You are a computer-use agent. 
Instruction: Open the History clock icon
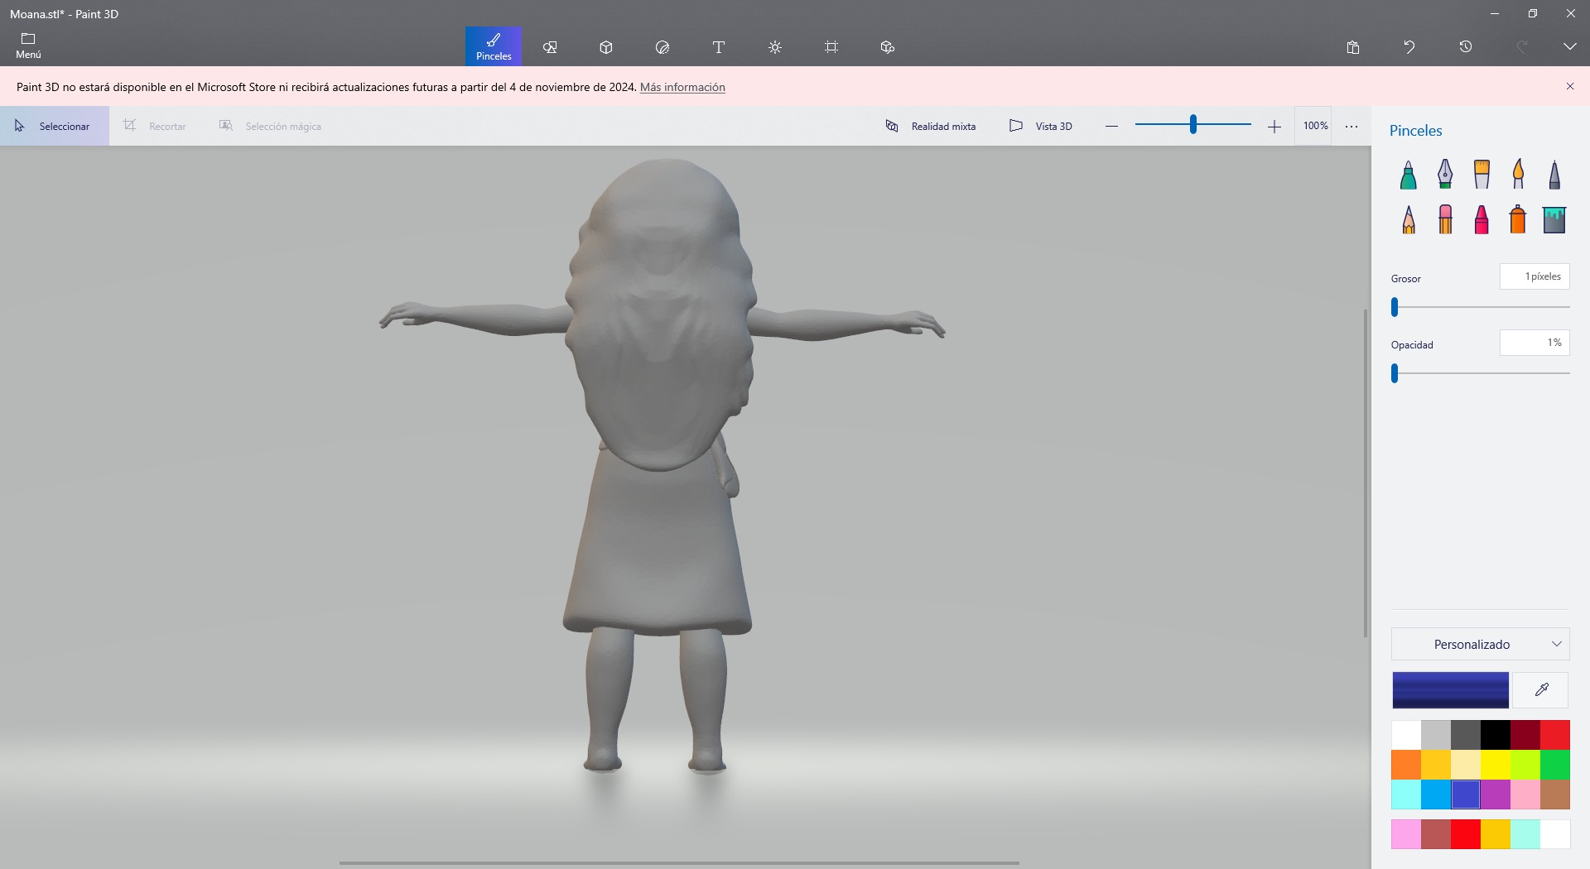pos(1466,47)
